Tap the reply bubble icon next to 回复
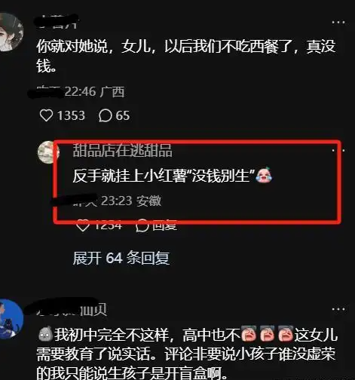355x380 pixels. pyautogui.click(x=142, y=225)
